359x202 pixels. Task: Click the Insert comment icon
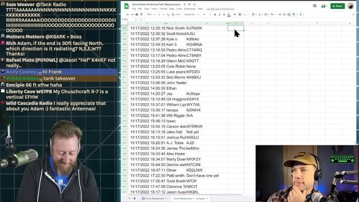coord(284,15)
